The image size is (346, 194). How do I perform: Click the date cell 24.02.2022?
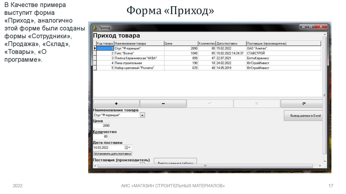[x=231, y=63]
